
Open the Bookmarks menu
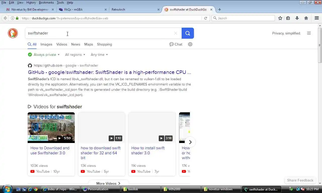46,3
